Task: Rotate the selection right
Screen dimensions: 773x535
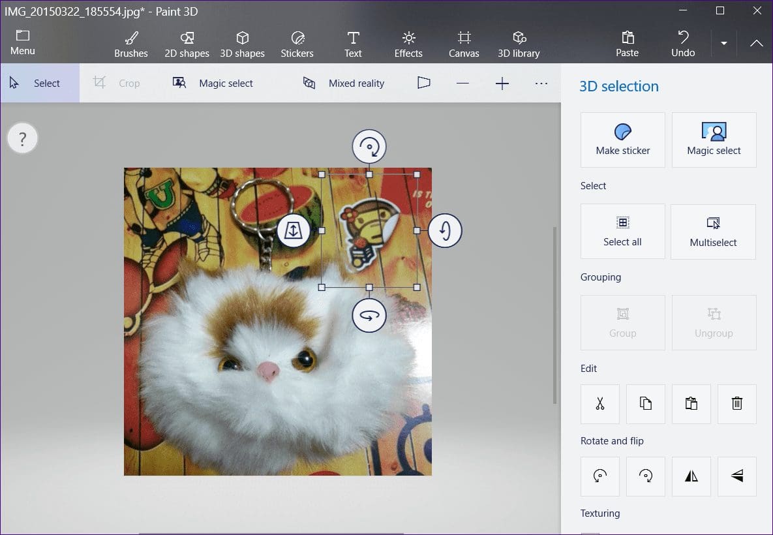Action: click(x=646, y=476)
